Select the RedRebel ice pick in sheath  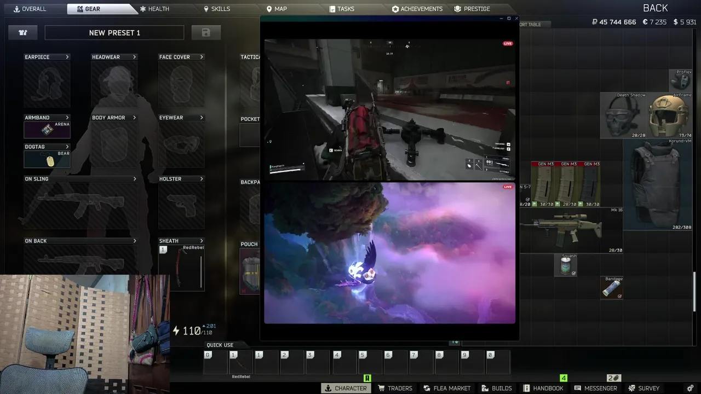pos(181,267)
